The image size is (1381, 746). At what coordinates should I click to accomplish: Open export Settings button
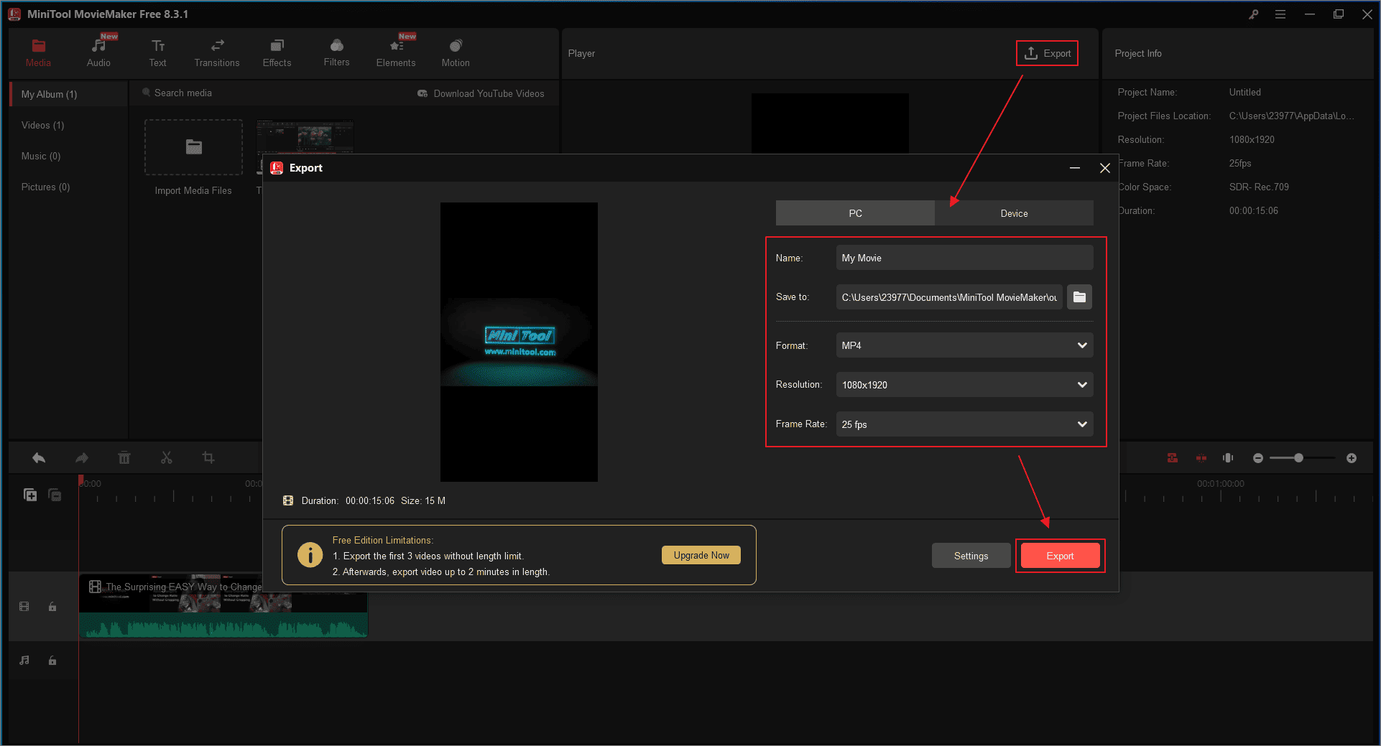pos(971,556)
